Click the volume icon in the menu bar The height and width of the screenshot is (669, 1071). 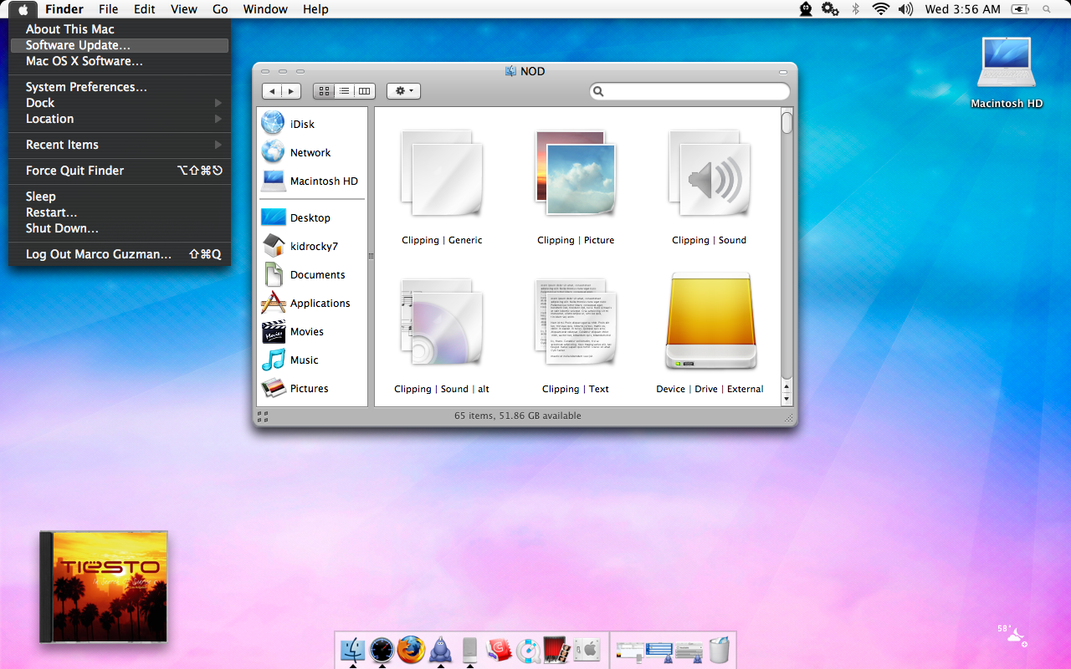(x=905, y=9)
